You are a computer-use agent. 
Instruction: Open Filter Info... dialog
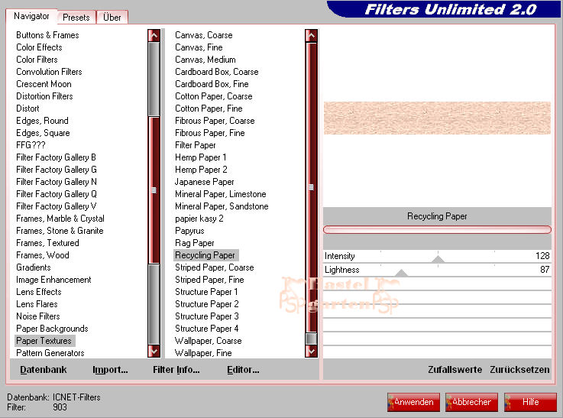(176, 370)
